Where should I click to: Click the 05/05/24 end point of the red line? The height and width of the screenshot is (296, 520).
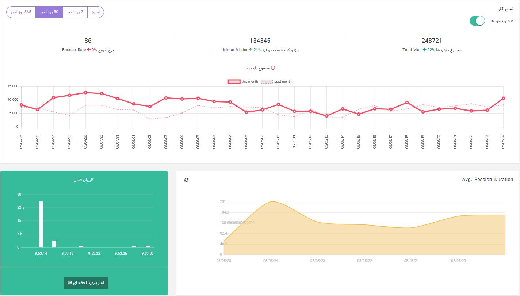(503, 98)
